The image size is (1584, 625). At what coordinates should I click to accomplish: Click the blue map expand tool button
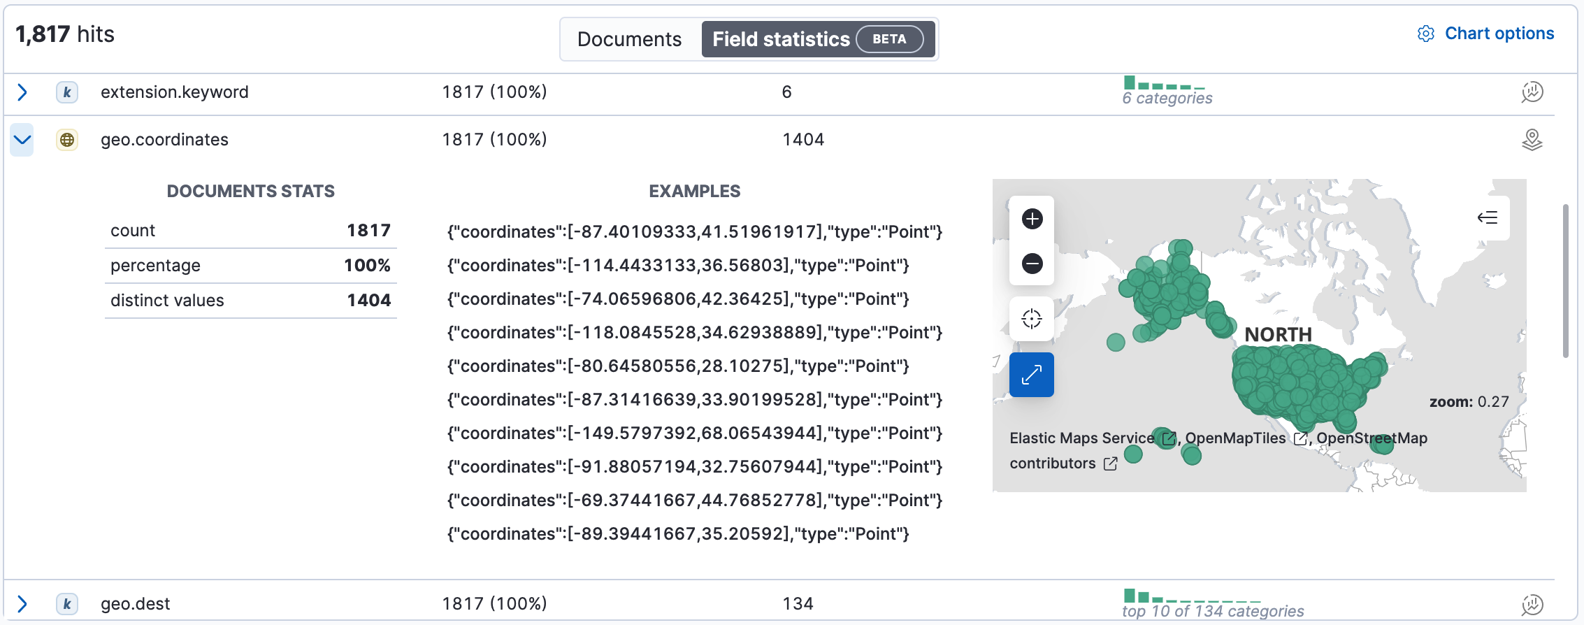tap(1032, 375)
